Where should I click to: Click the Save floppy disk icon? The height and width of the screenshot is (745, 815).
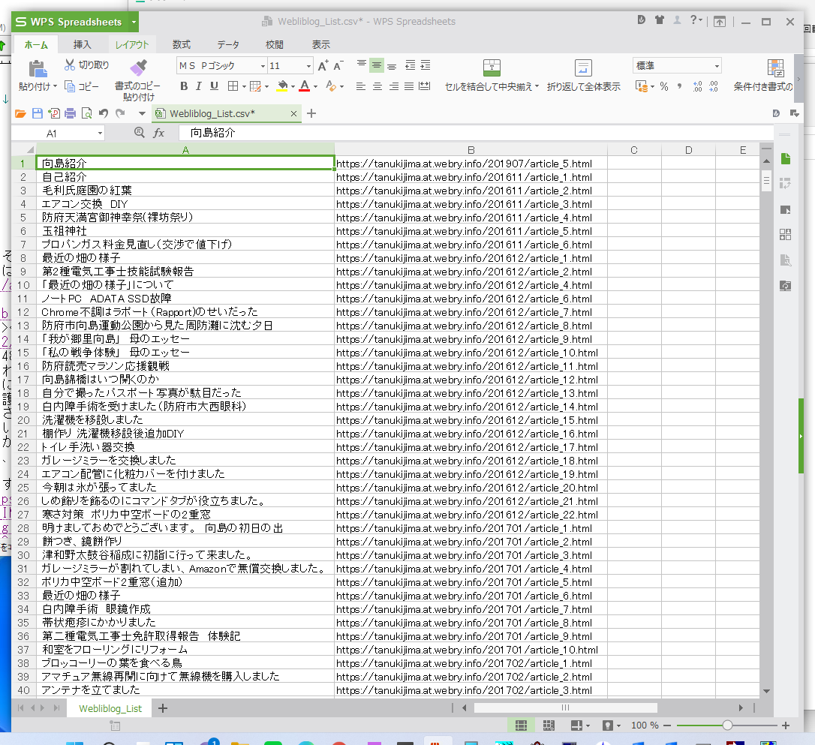tap(38, 113)
